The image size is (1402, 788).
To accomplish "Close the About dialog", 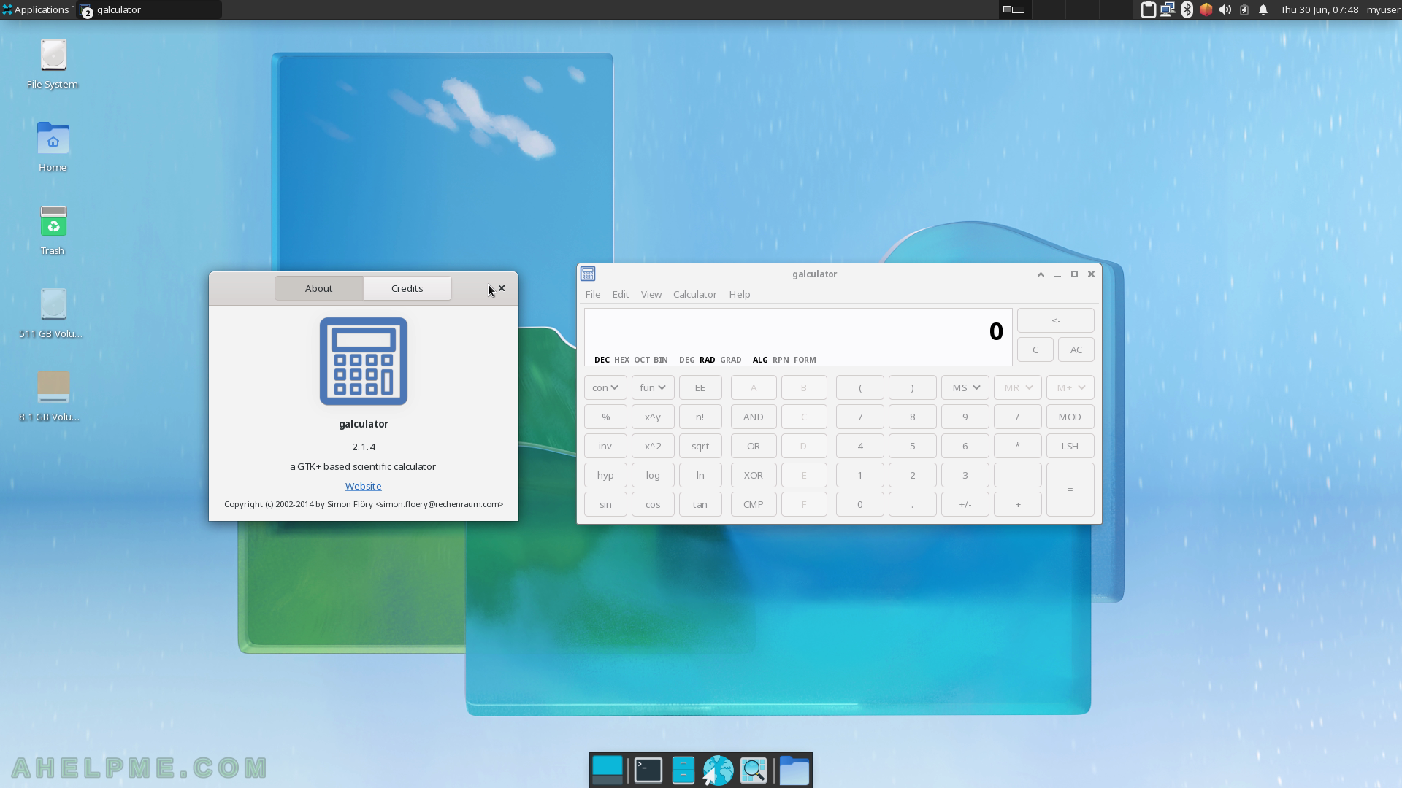I will pos(502,288).
